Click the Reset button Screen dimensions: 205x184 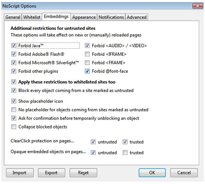point(83,173)
